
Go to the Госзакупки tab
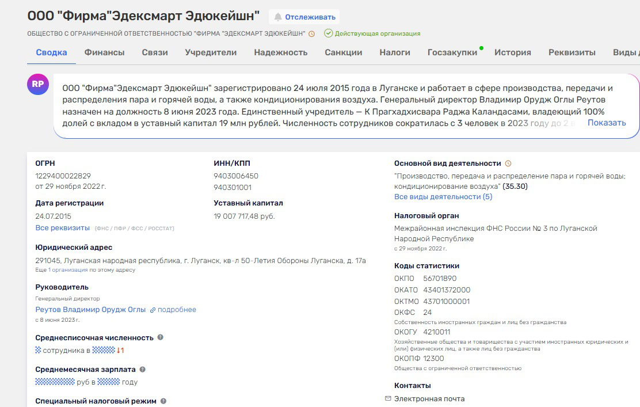point(452,52)
